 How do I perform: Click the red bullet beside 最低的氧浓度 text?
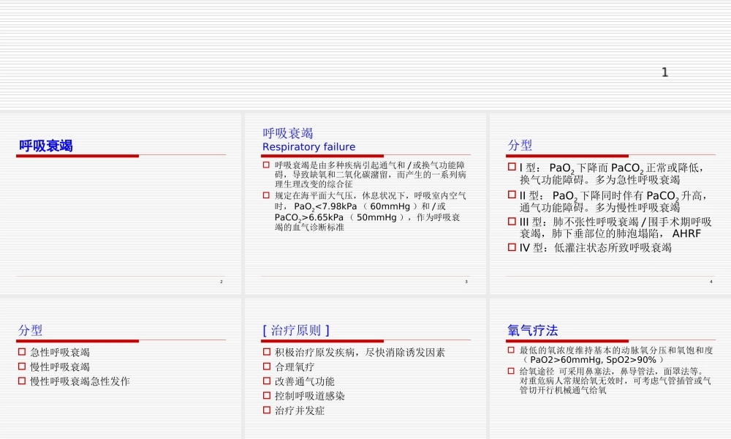[510, 350]
